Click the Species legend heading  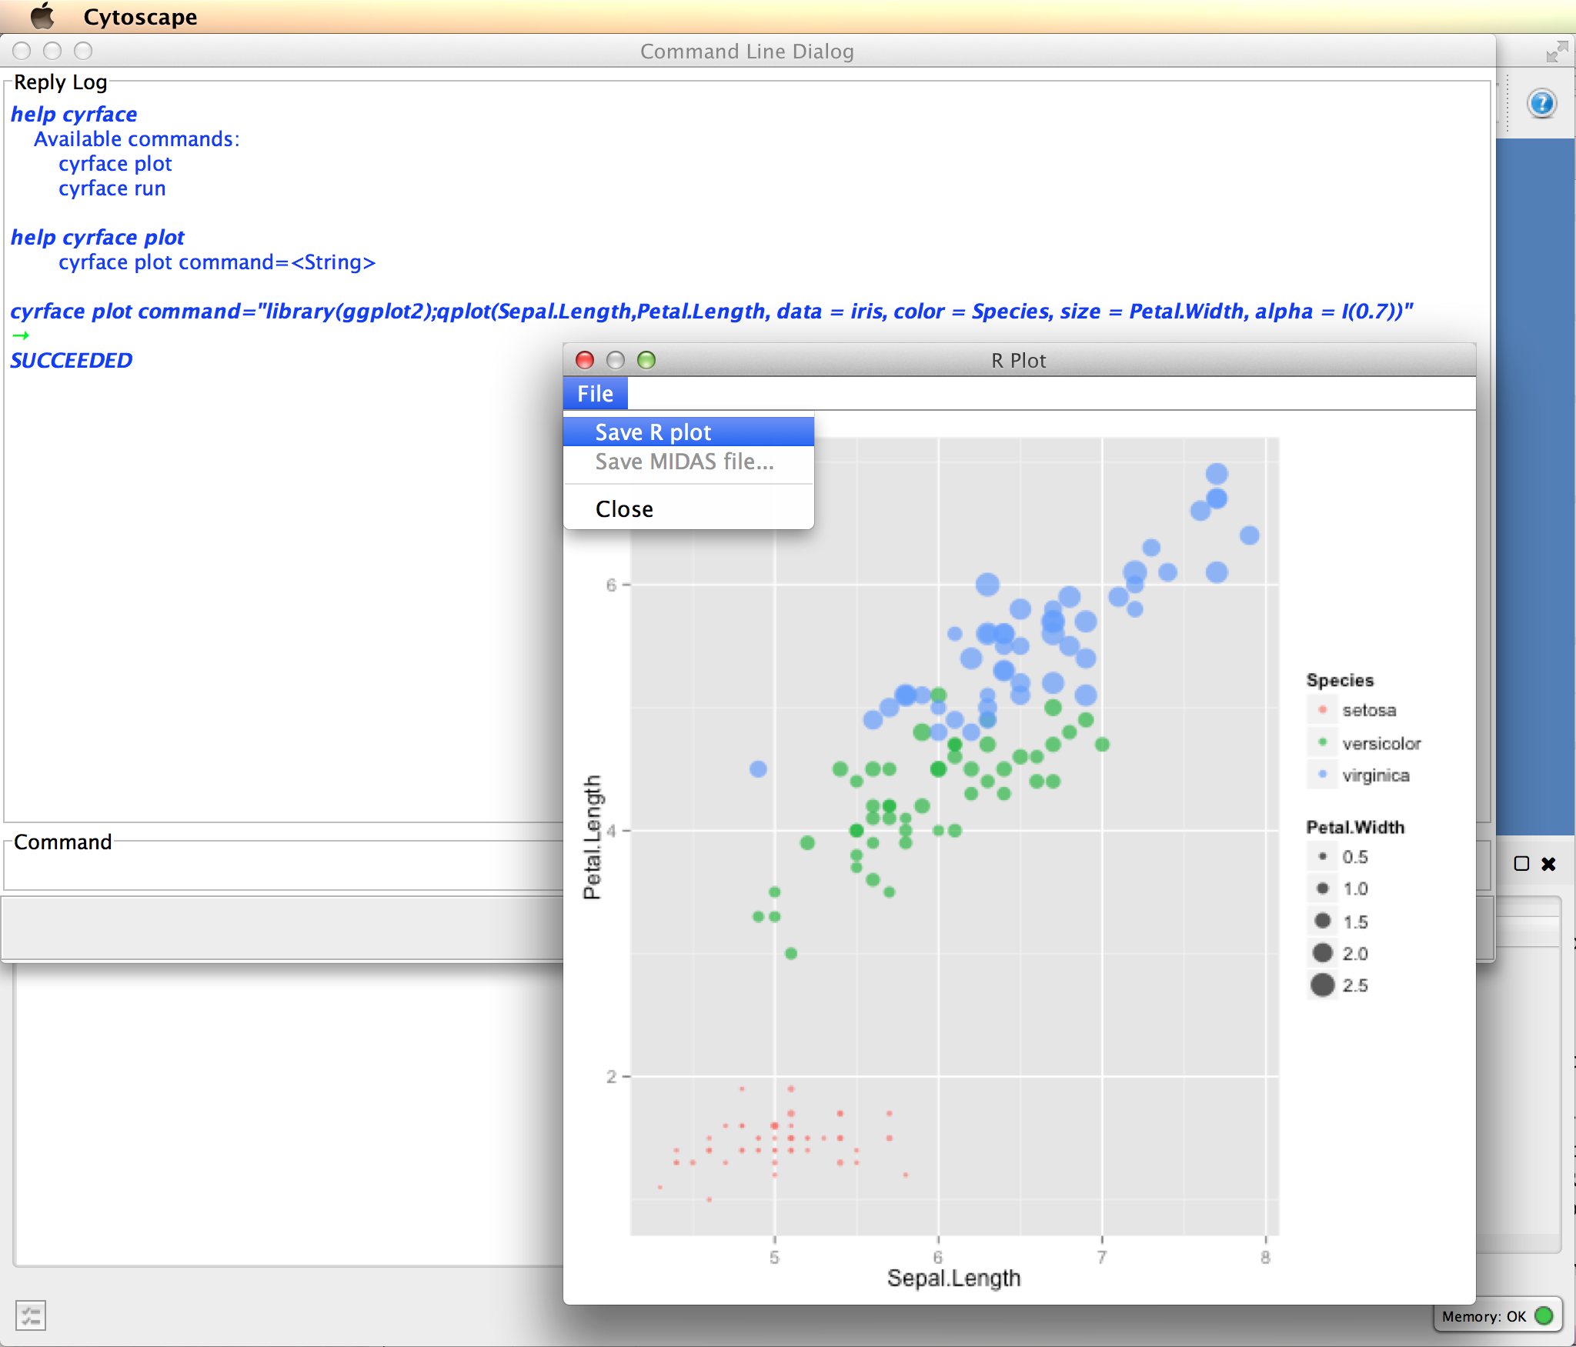click(1340, 680)
